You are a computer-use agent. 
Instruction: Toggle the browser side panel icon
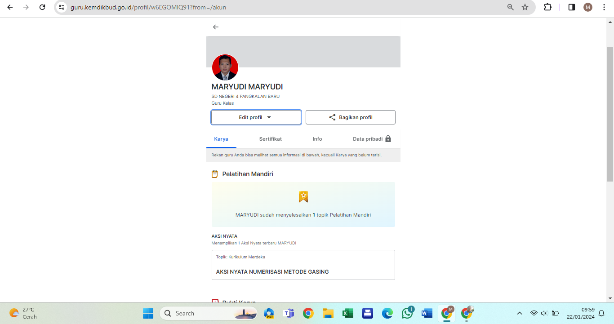coord(571,7)
